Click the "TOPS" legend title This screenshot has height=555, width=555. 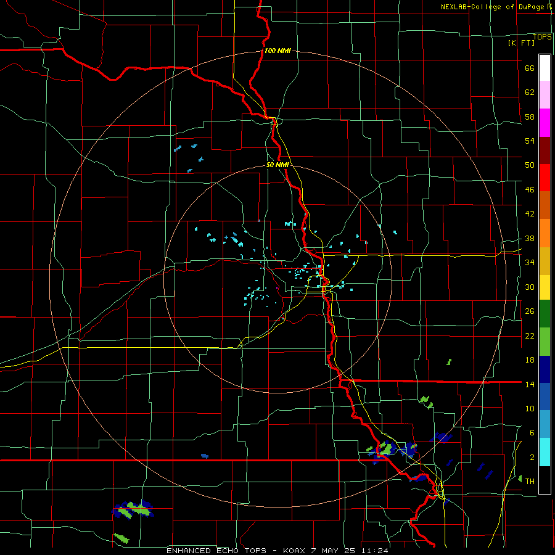click(542, 37)
